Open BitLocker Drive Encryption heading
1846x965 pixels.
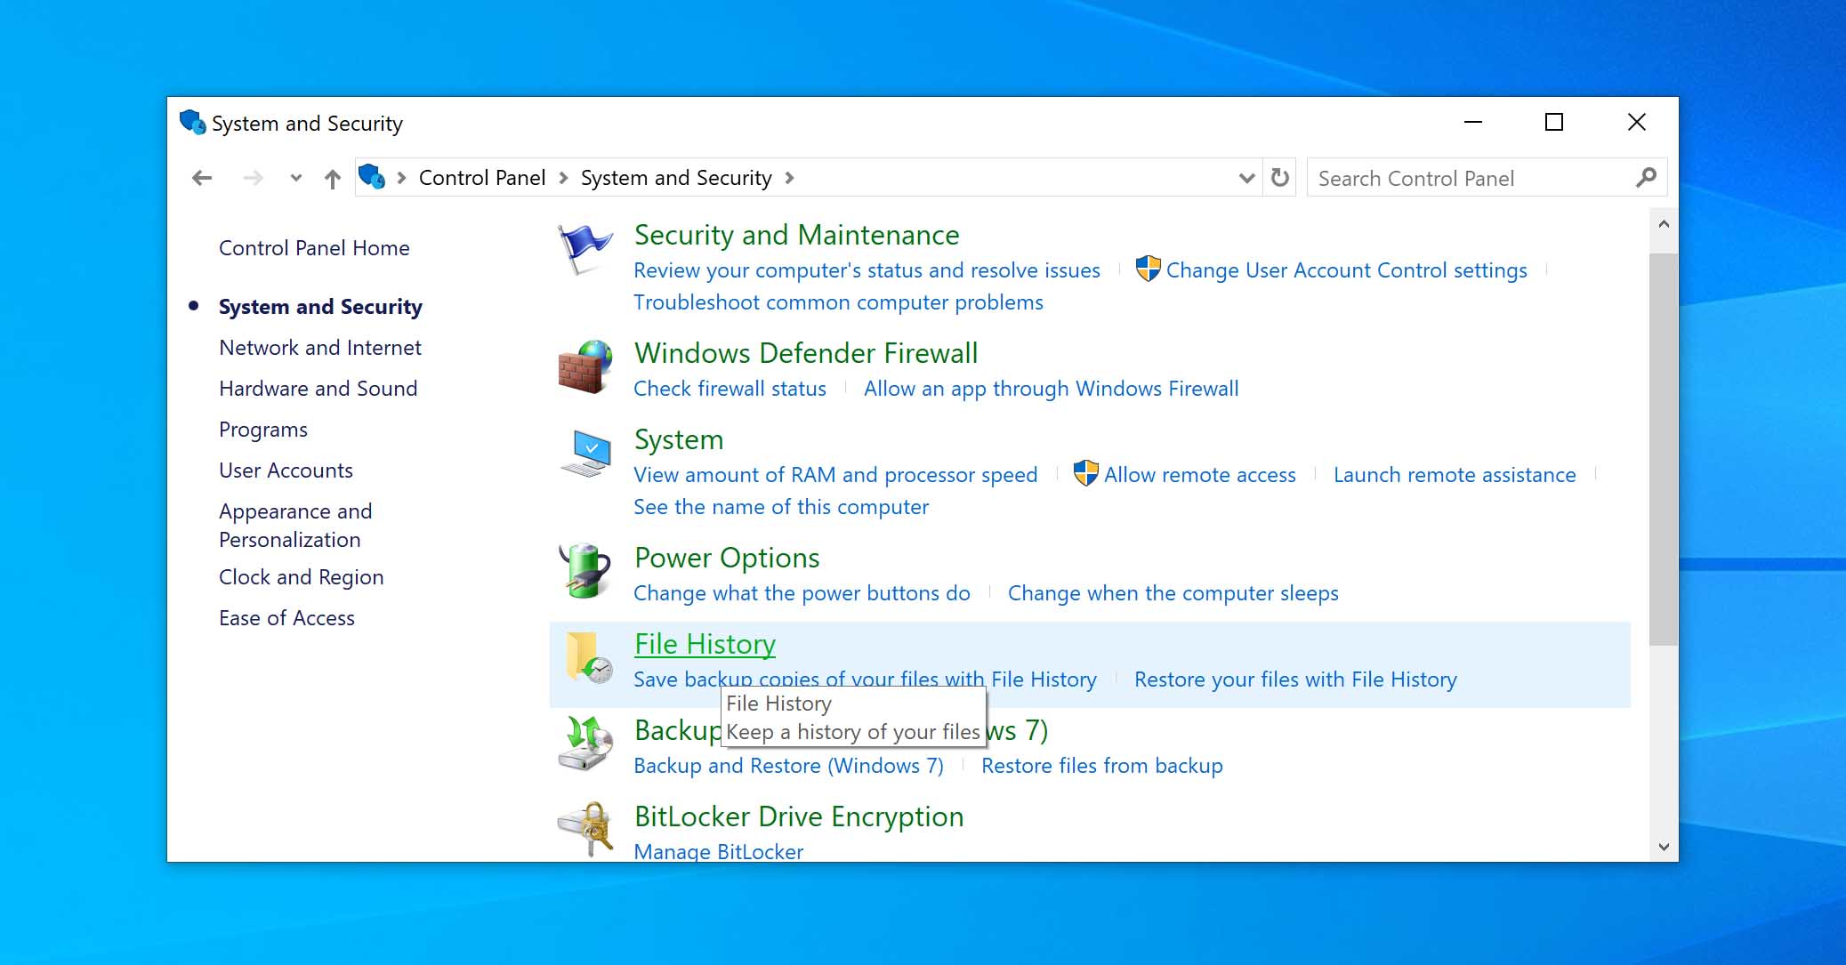[799, 816]
